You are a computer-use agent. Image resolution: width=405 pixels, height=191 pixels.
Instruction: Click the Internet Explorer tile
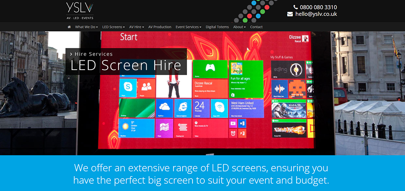coord(183,108)
